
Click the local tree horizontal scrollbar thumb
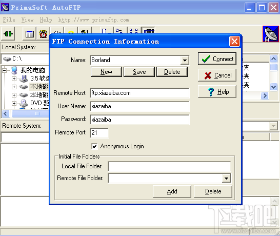click(x=30, y=113)
